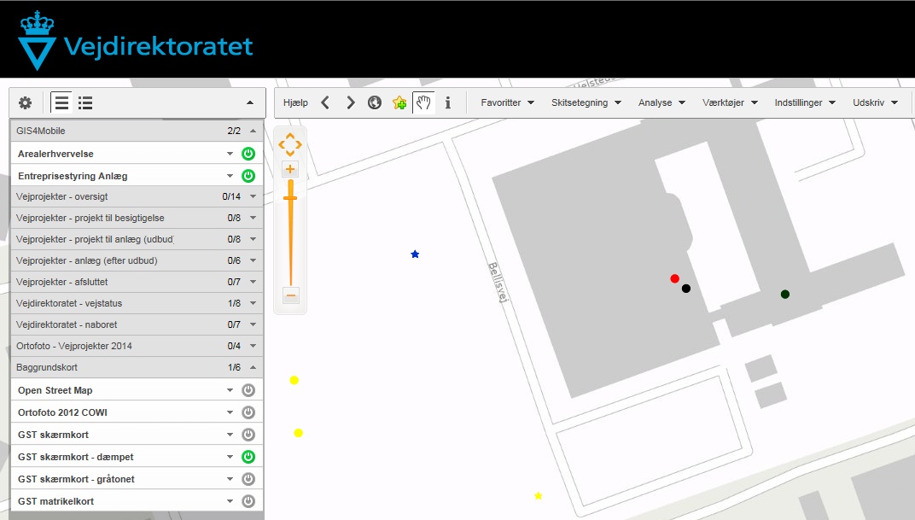Expand the Vejdirektoratet - naboret group
The image size is (915, 520).
click(253, 324)
